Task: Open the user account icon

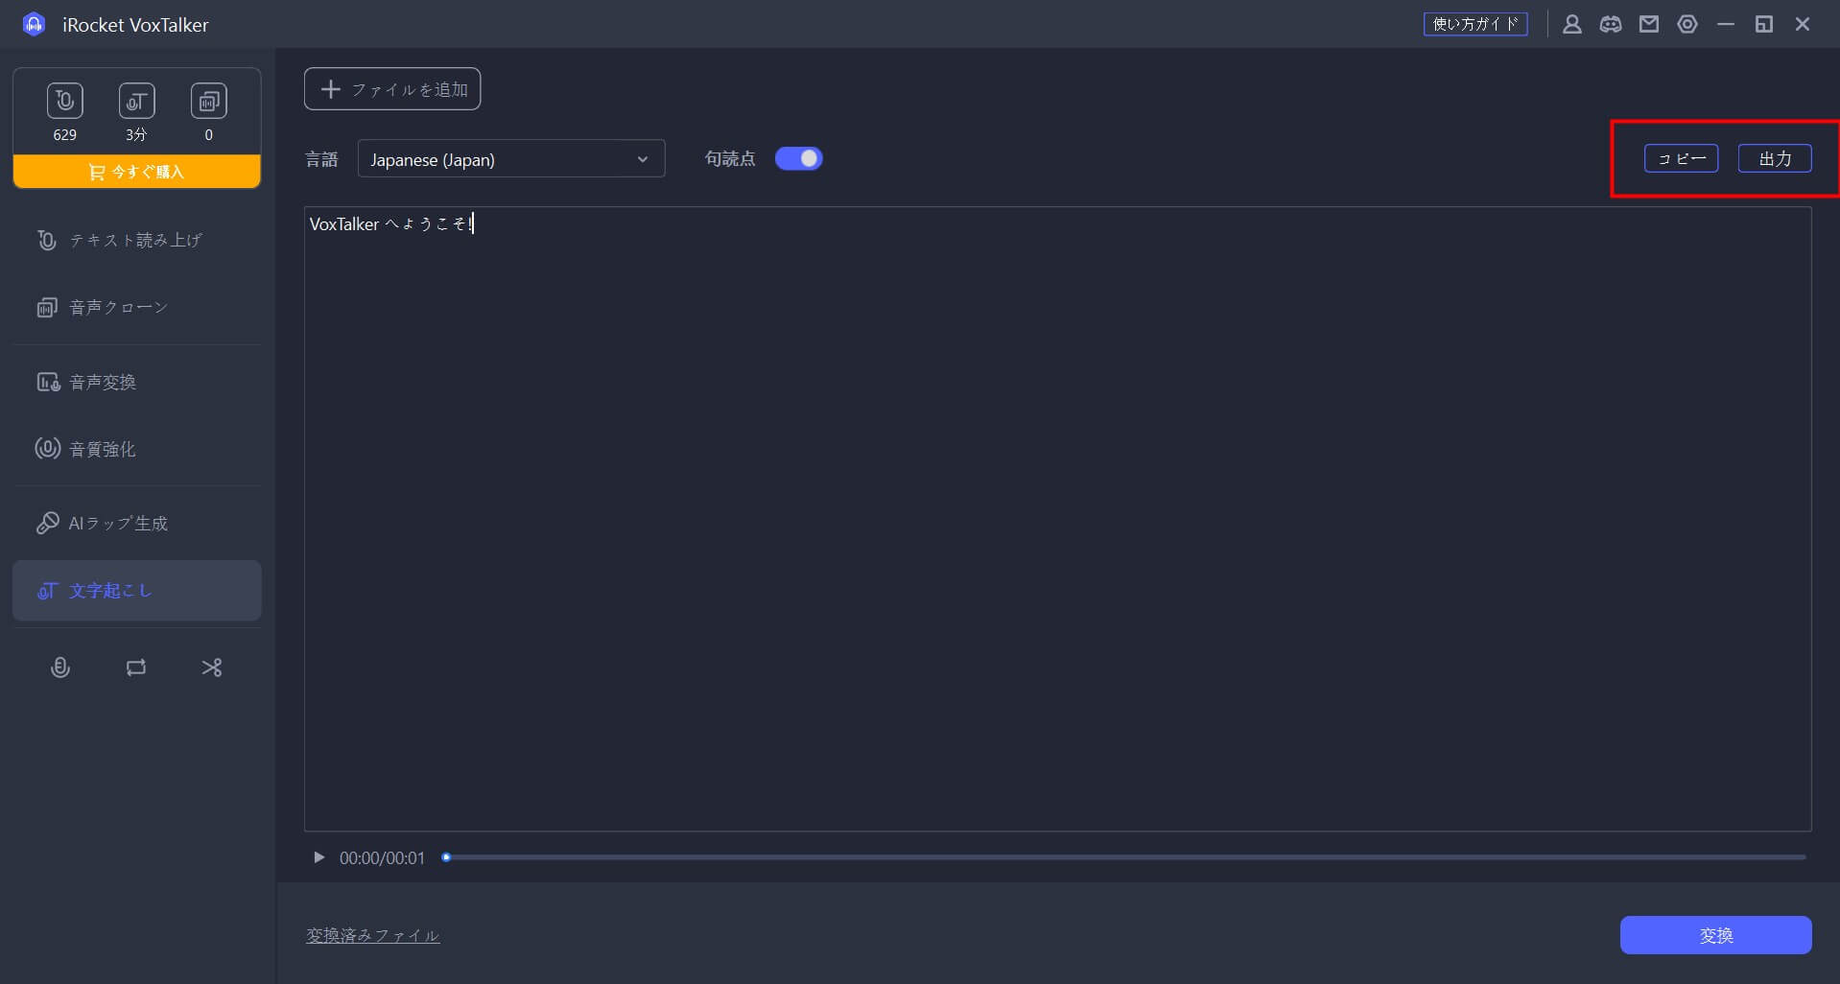Action: click(1571, 24)
